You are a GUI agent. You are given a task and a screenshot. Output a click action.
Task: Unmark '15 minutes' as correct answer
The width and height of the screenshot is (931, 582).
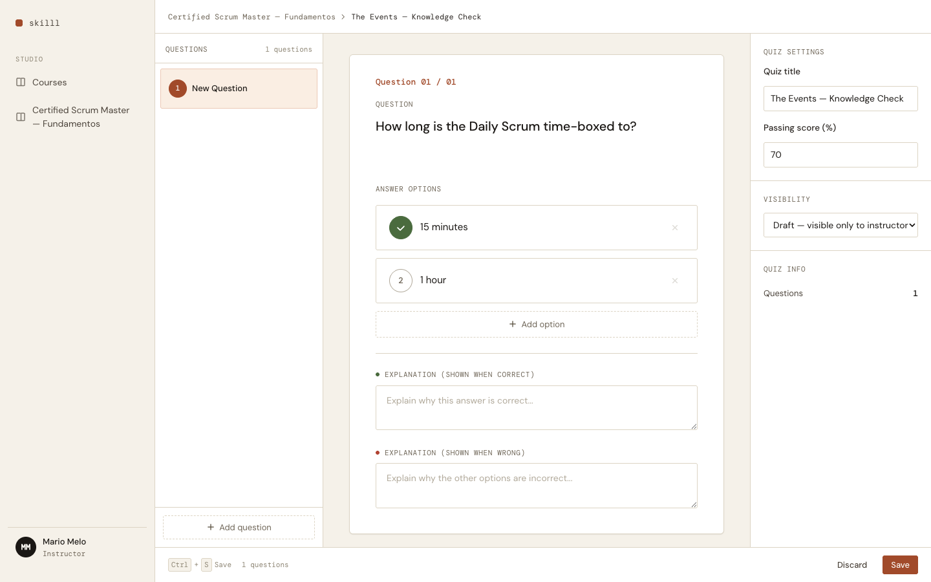coord(401,228)
